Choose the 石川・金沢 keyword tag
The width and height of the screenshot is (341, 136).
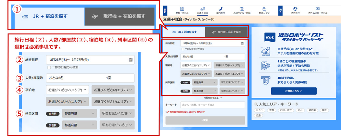click(286, 110)
